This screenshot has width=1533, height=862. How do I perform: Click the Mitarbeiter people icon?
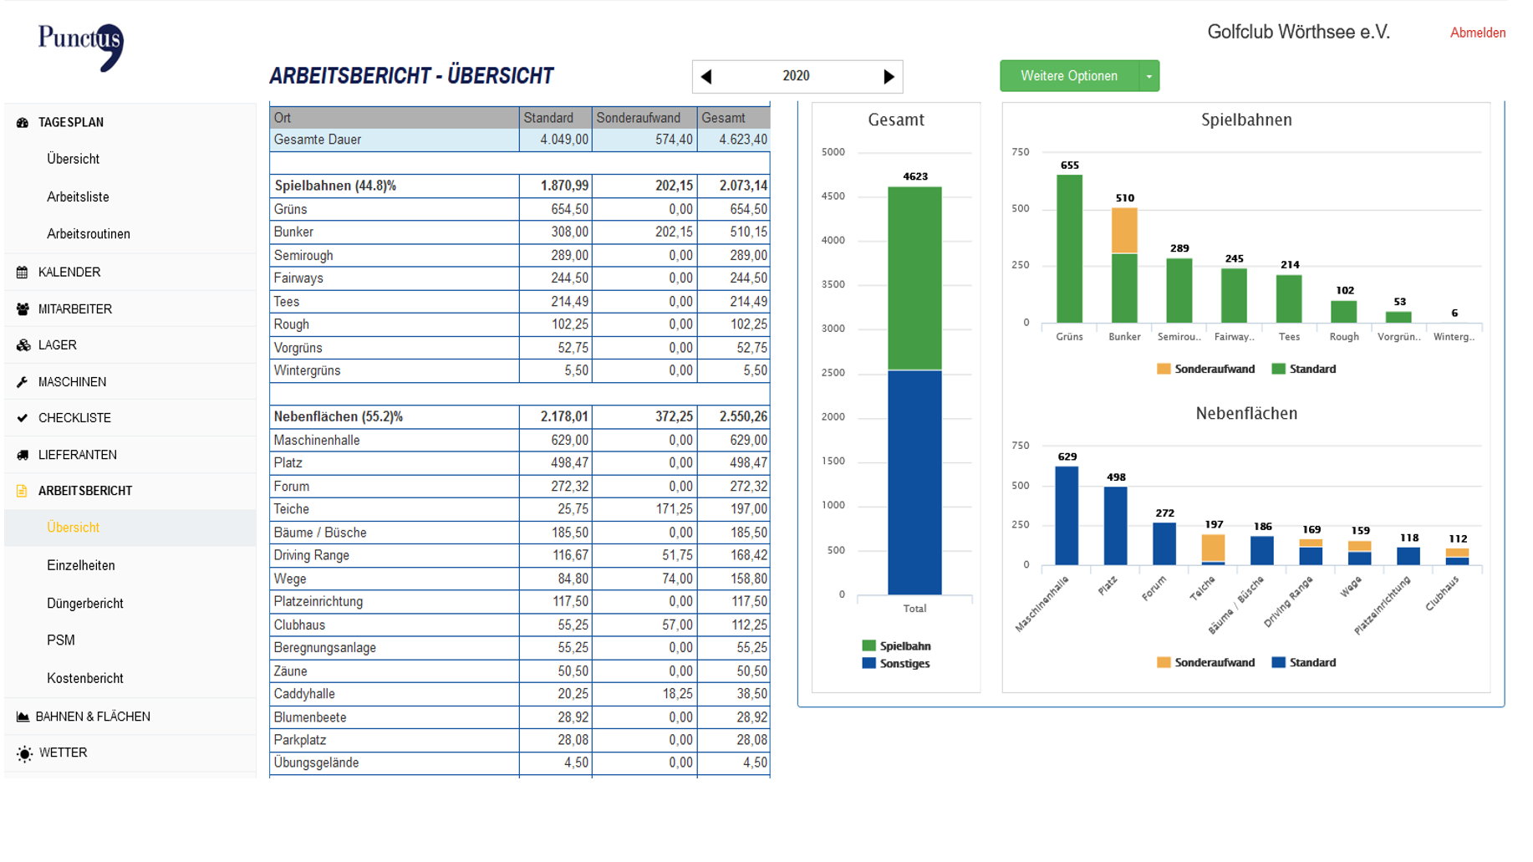[23, 309]
